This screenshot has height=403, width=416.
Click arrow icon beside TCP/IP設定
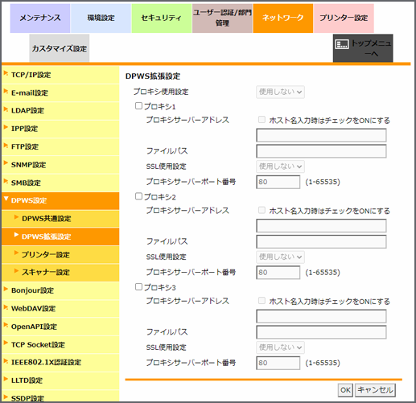coord(6,73)
